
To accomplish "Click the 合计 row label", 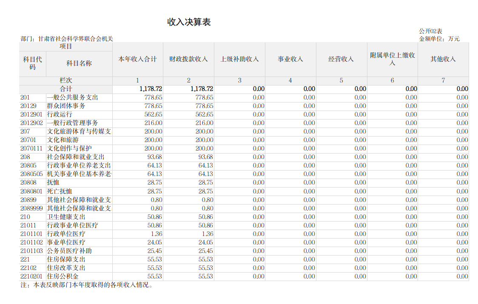I will tap(66, 89).
